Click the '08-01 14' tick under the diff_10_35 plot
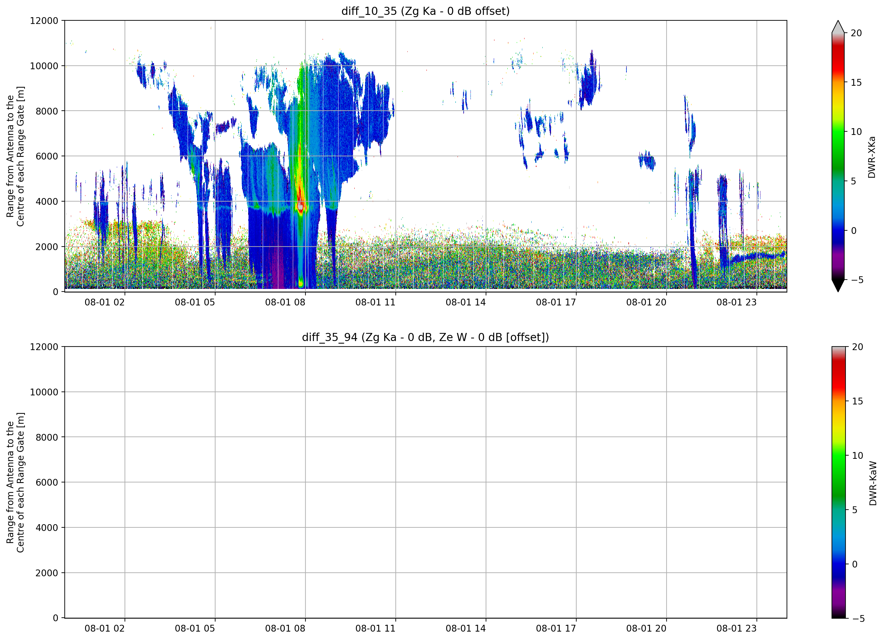The height and width of the screenshot is (640, 884). point(465,302)
